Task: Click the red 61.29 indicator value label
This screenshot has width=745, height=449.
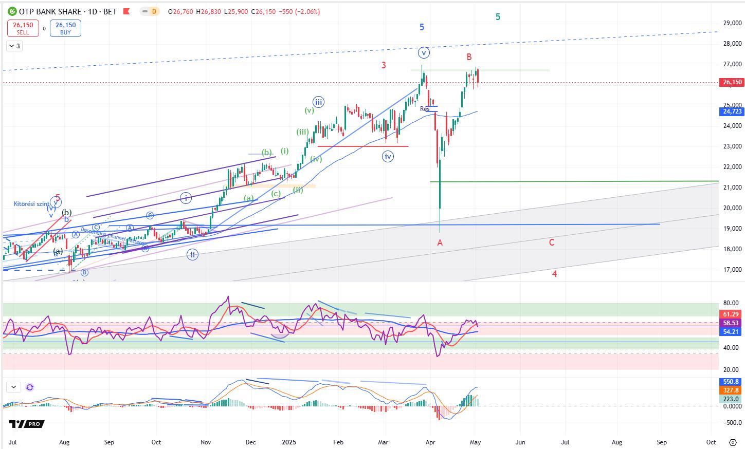Action: 731,314
